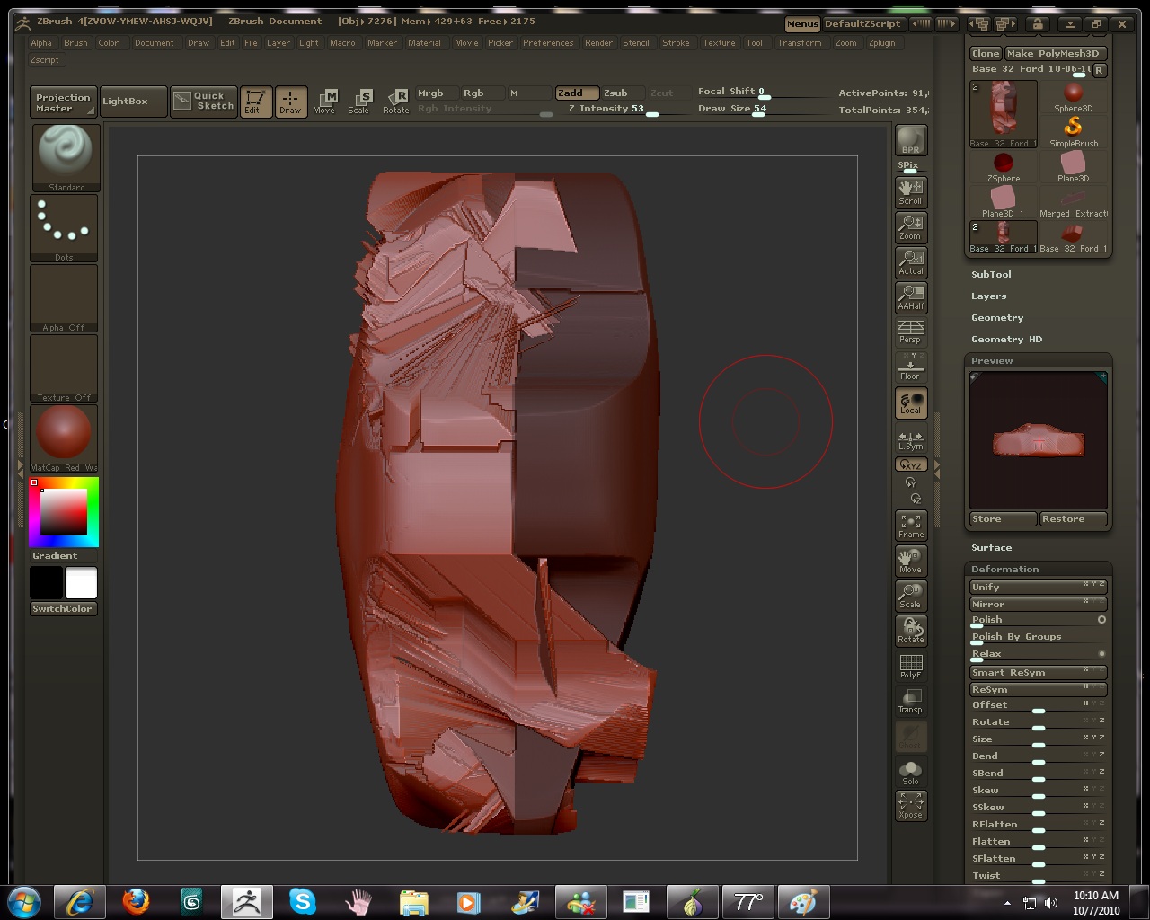Collapse the Deformation section
1150x920 pixels.
pyautogui.click(x=1004, y=570)
